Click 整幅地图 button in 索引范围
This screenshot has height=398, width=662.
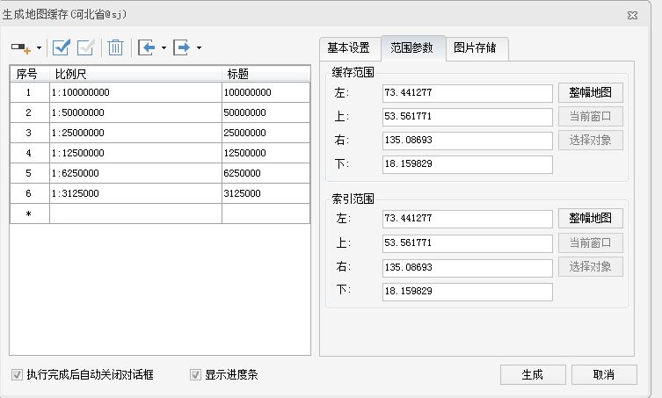pyautogui.click(x=590, y=218)
